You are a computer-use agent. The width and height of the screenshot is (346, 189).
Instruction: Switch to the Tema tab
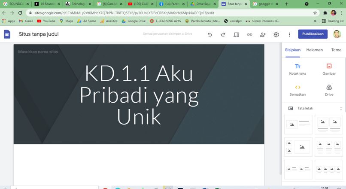click(336, 50)
